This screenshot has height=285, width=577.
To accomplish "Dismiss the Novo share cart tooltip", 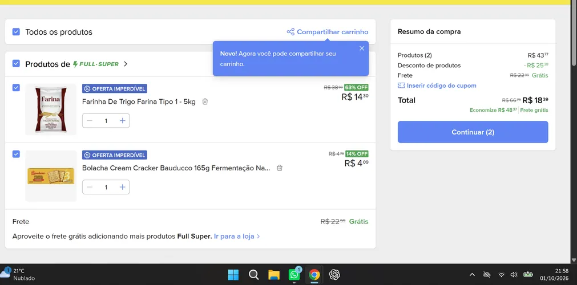I will [x=362, y=48].
